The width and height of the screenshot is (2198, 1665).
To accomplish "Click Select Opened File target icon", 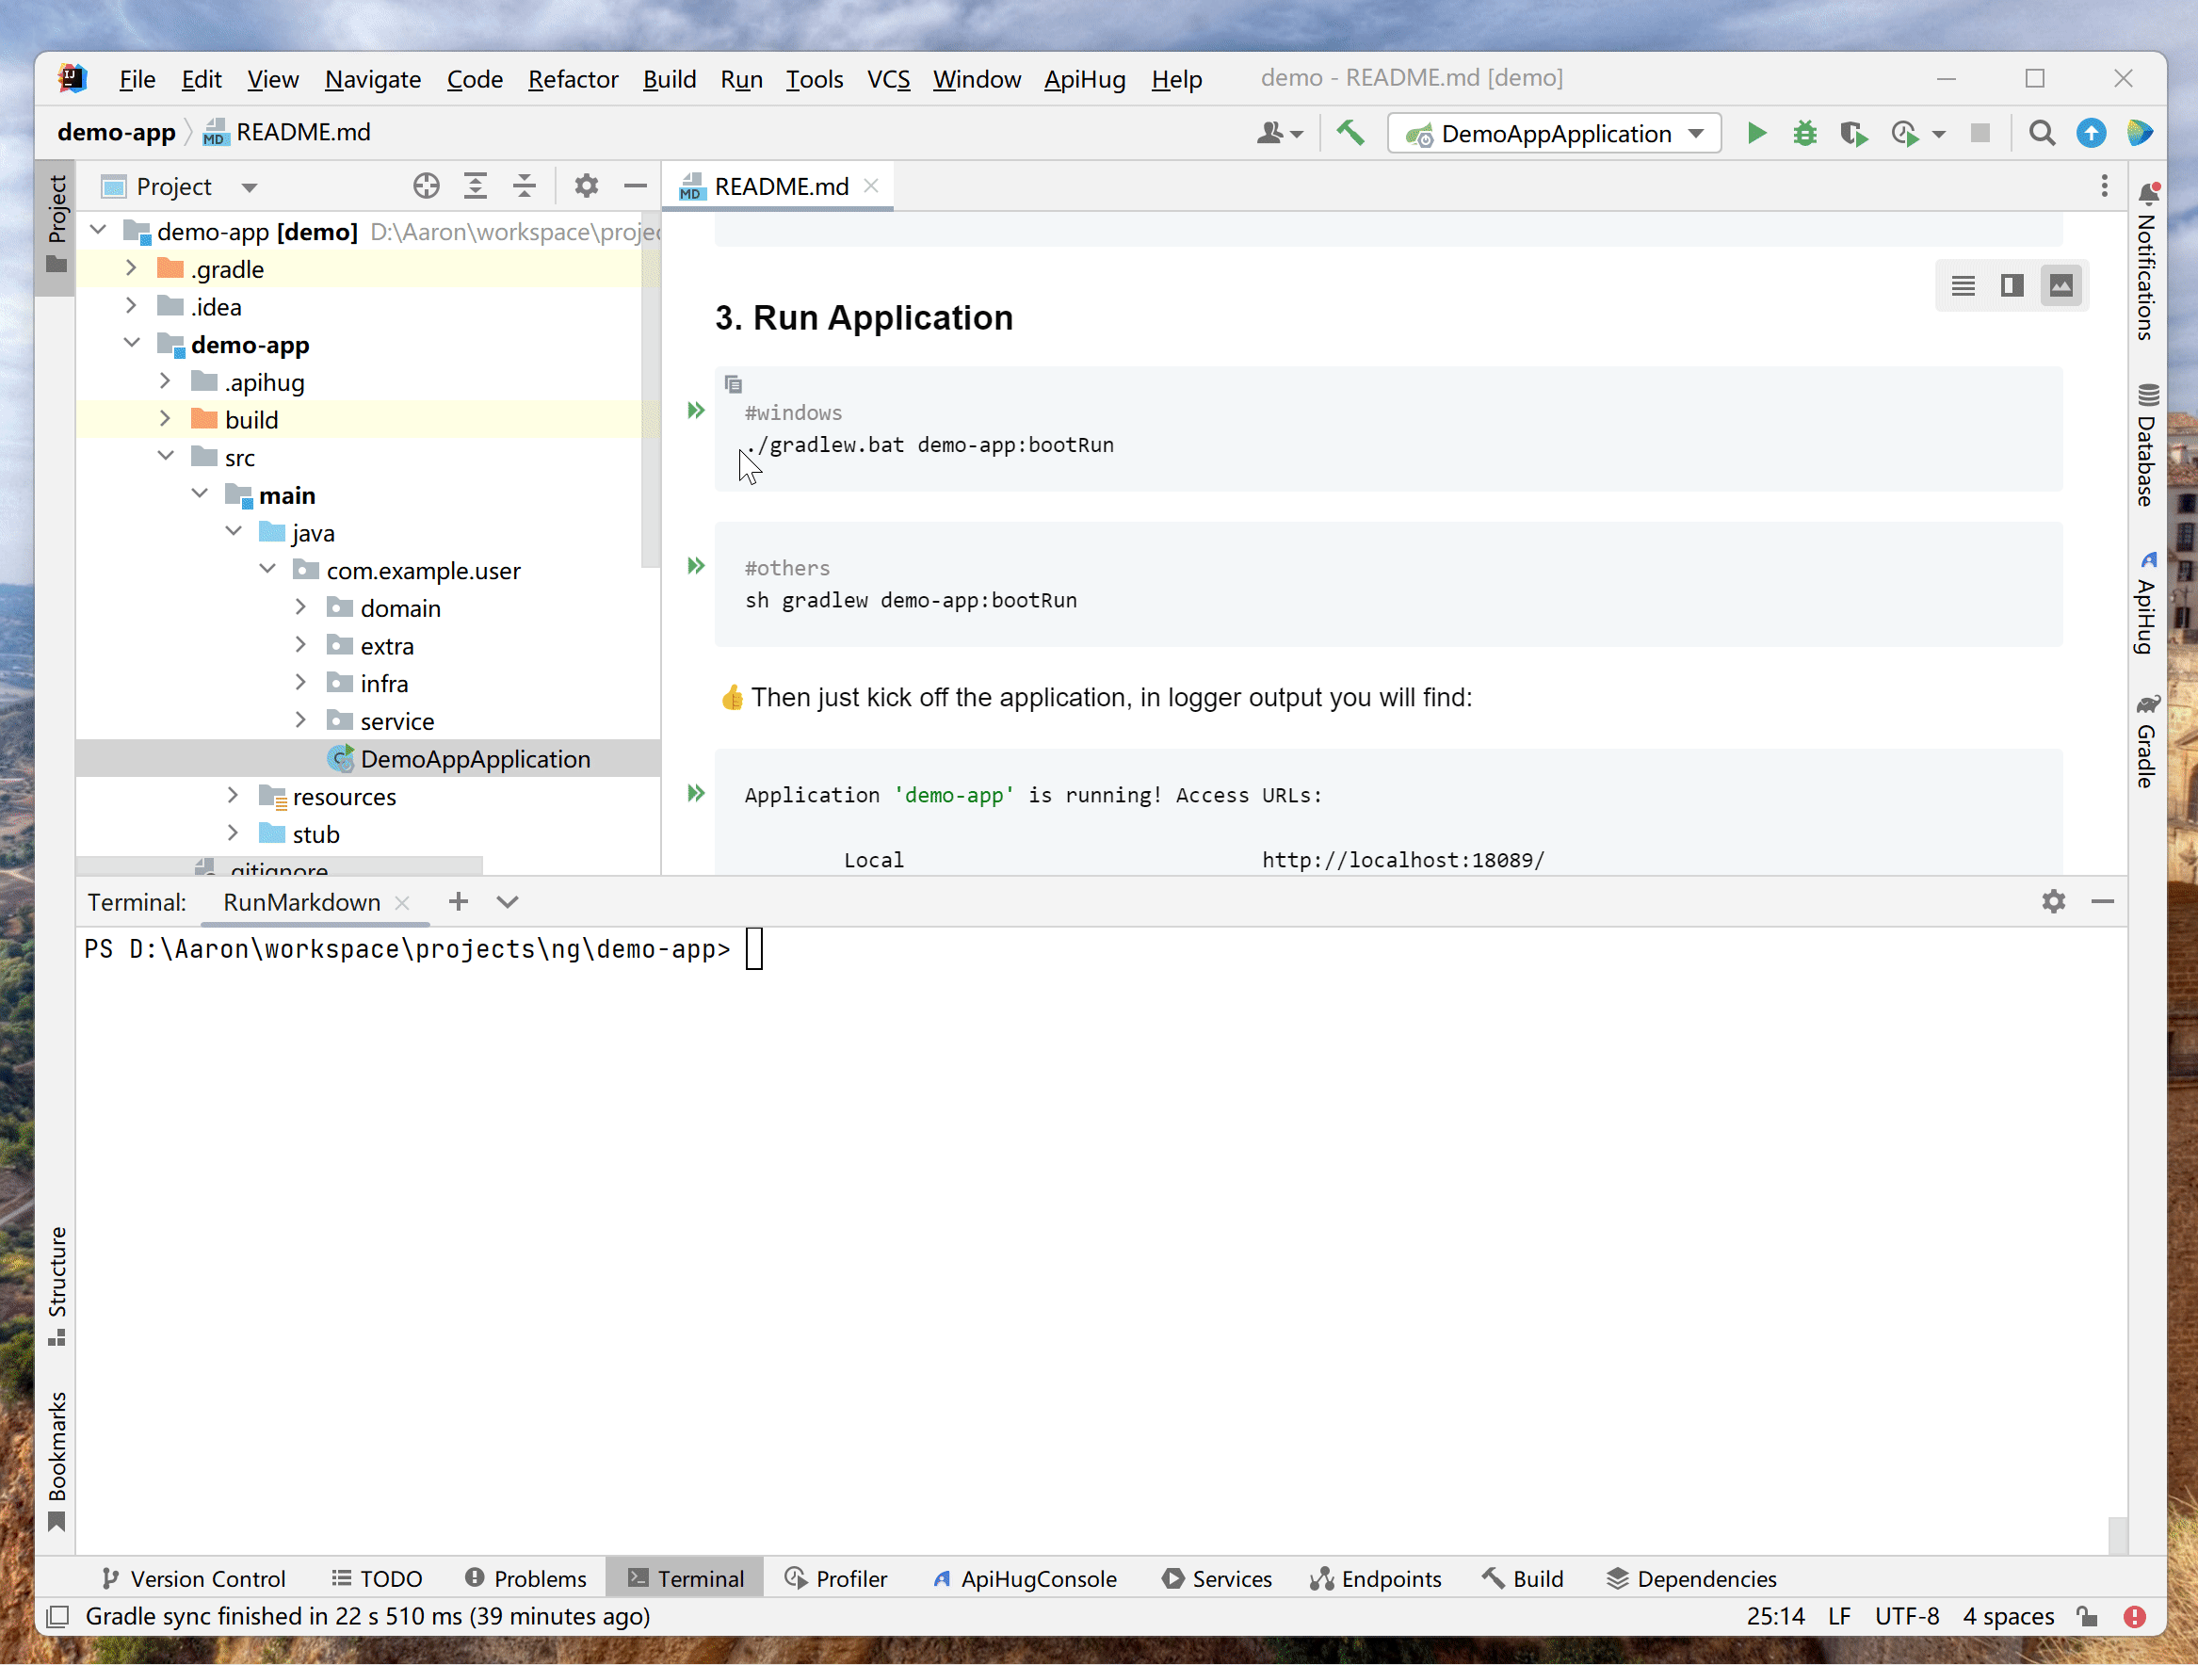I will click(427, 186).
